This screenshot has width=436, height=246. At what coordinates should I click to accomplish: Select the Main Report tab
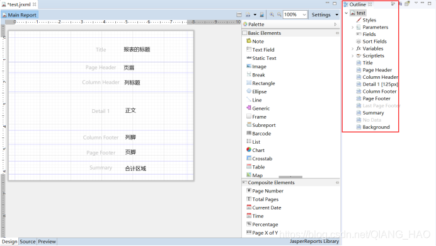coord(20,15)
